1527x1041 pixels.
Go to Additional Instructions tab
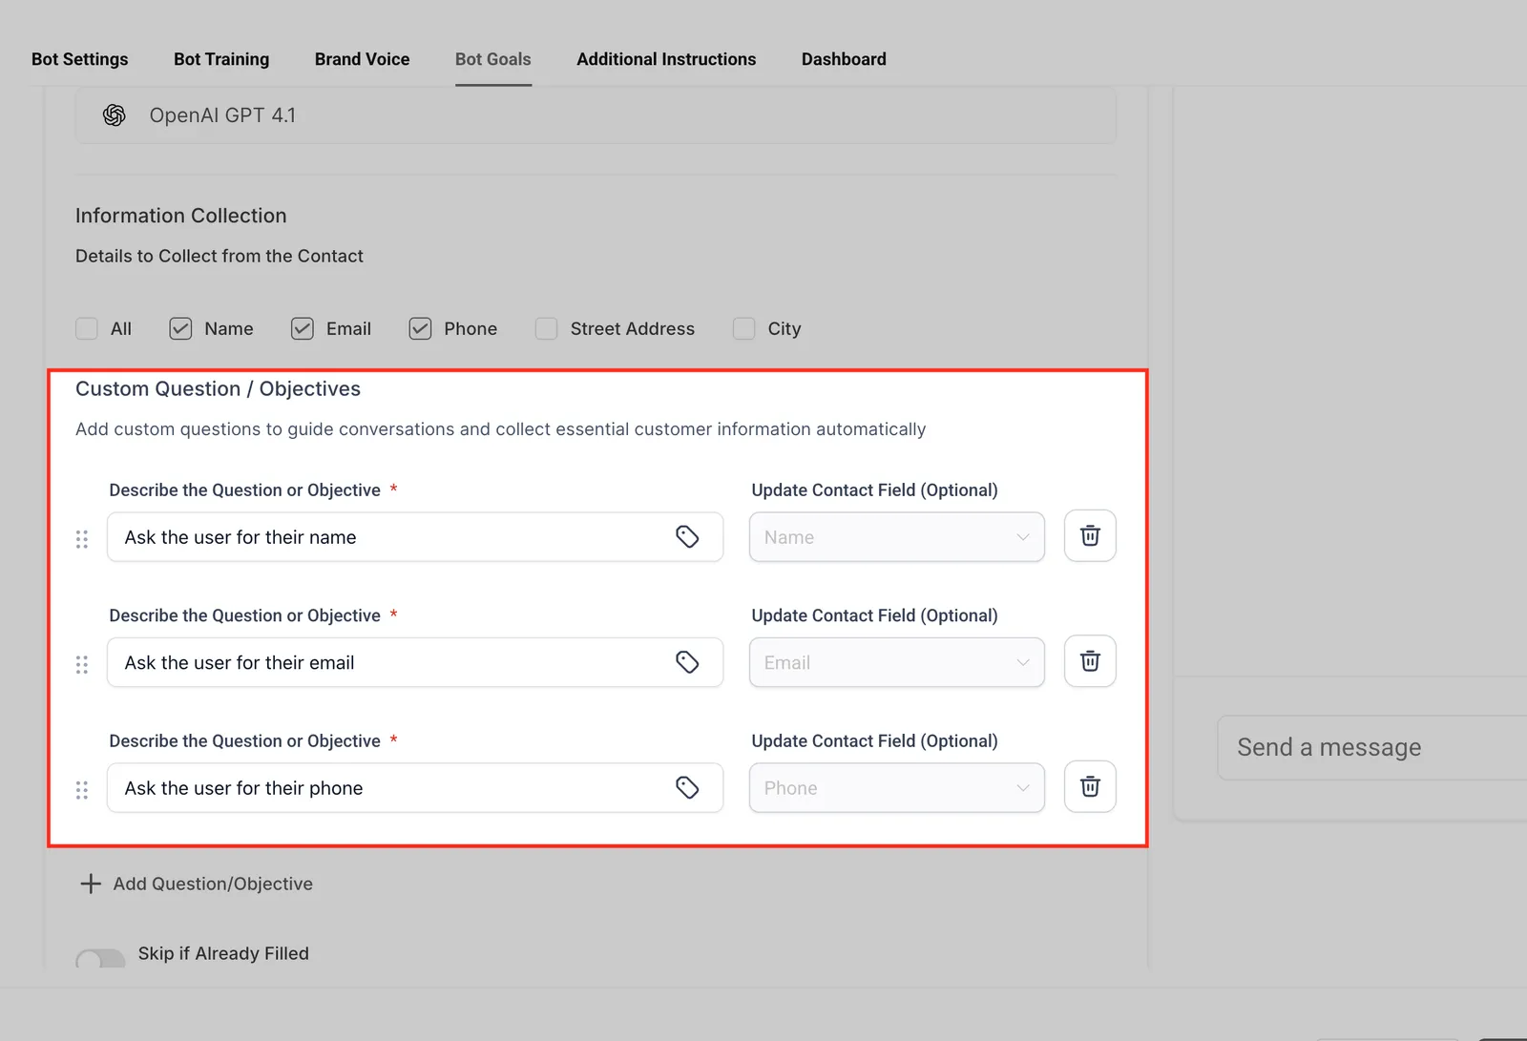pos(666,59)
